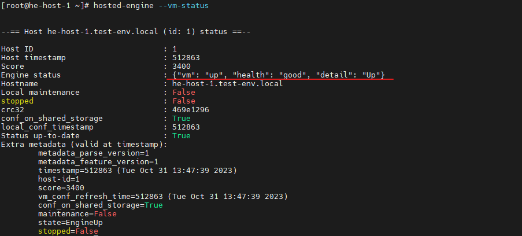
Task: Click the Score value 3400
Action: pos(182,67)
